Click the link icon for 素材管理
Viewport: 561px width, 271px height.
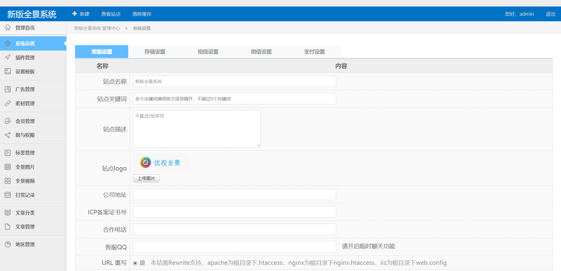click(x=8, y=103)
